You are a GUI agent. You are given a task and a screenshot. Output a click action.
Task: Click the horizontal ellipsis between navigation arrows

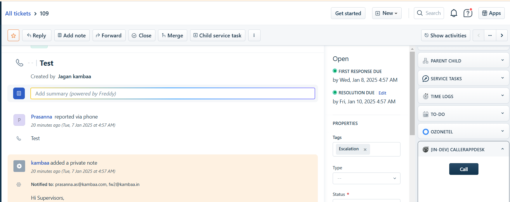click(490, 35)
